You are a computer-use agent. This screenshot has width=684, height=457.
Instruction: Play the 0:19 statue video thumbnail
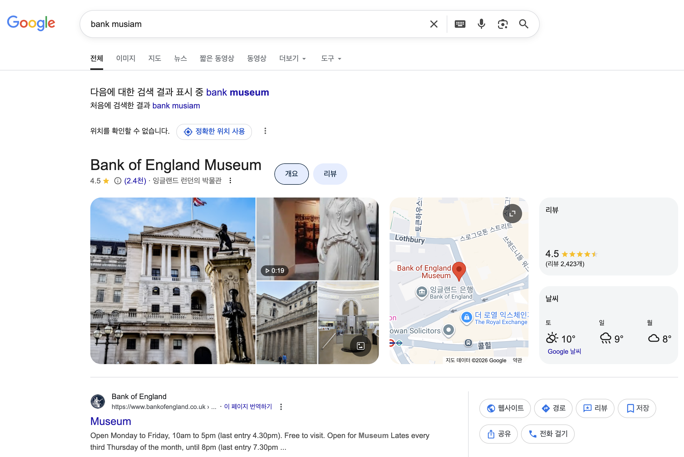pos(317,239)
